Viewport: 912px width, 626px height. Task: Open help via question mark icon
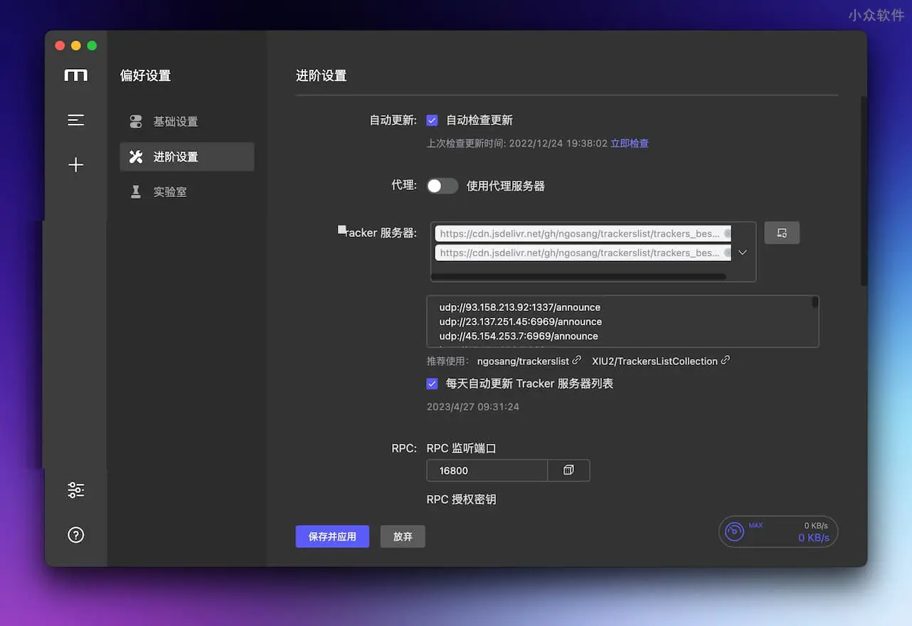pos(75,534)
